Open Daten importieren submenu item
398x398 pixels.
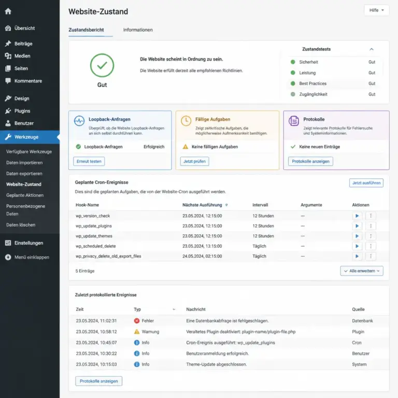[x=24, y=162]
